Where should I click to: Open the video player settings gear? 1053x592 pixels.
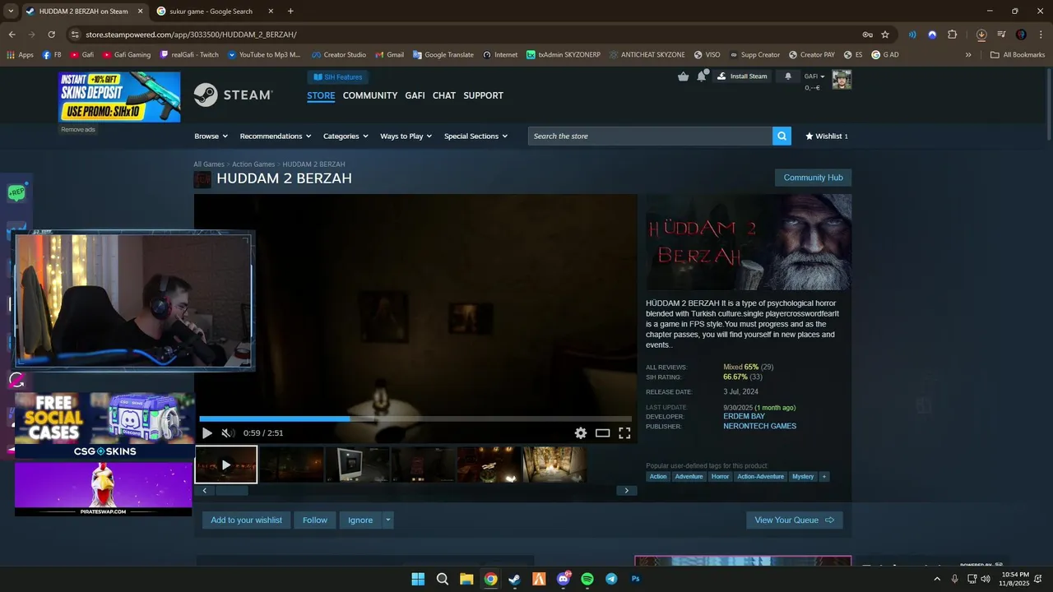581,433
